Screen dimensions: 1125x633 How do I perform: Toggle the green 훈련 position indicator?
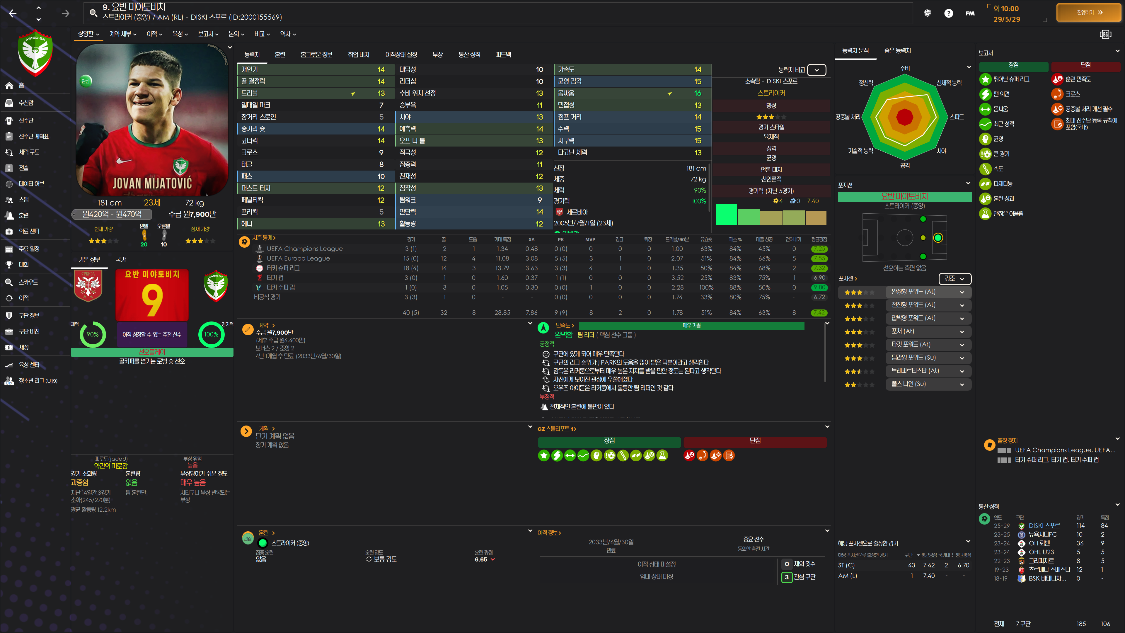(x=262, y=543)
